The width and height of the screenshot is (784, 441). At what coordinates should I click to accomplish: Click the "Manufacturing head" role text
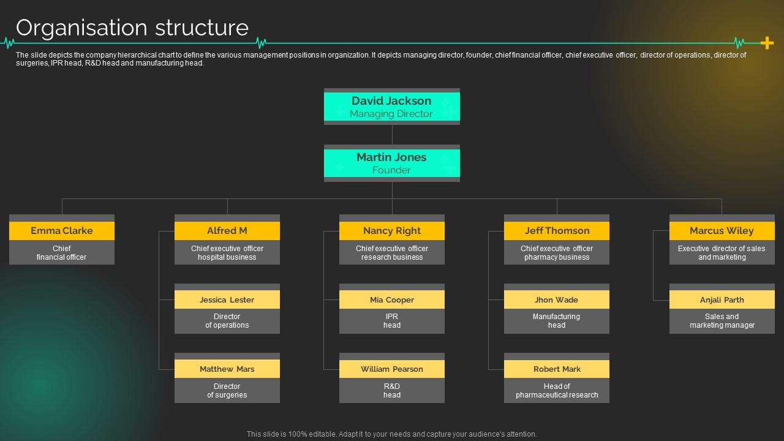[557, 321]
